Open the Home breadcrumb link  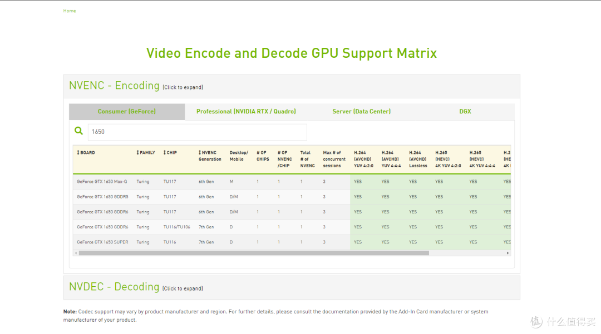tap(69, 10)
